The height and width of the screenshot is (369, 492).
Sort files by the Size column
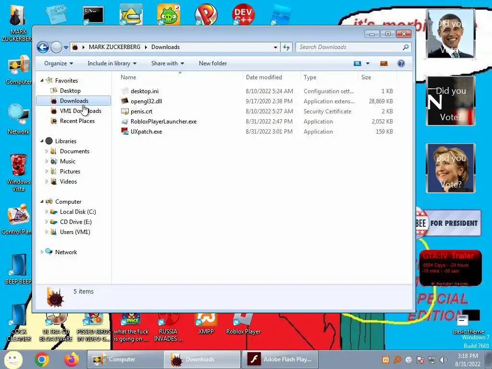pyautogui.click(x=377, y=77)
